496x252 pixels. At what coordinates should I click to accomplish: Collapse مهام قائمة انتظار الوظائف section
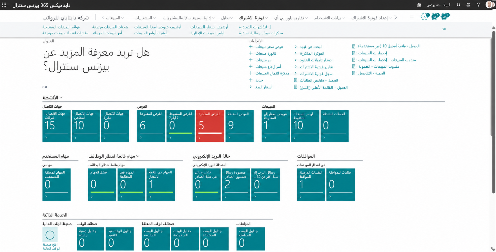138,156
